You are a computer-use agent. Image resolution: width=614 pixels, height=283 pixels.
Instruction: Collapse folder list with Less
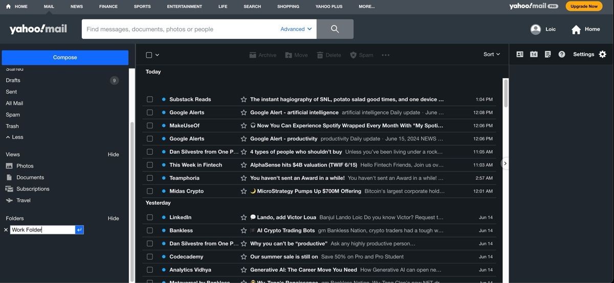coord(14,137)
